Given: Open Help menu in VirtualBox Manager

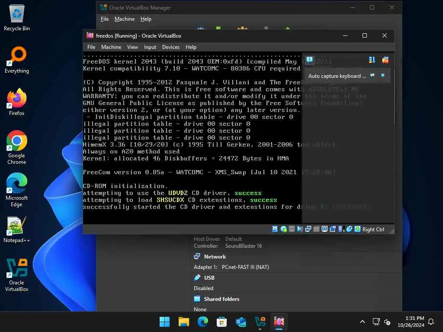Looking at the screenshot, I should click(x=146, y=19).
